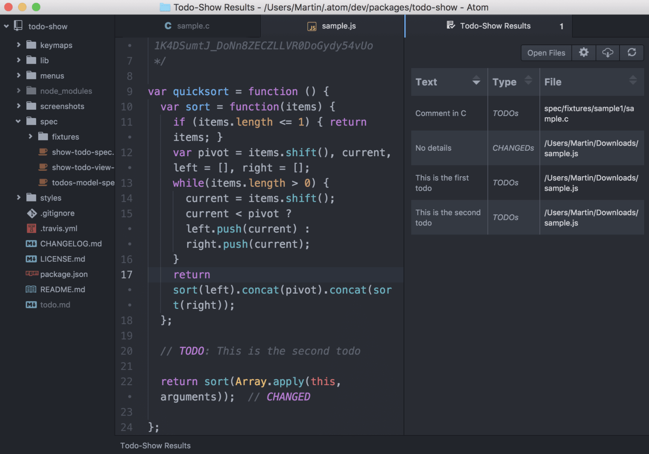649x454 pixels.
Task: Click the settings gear icon in Todo-Show panel
Action: click(584, 53)
